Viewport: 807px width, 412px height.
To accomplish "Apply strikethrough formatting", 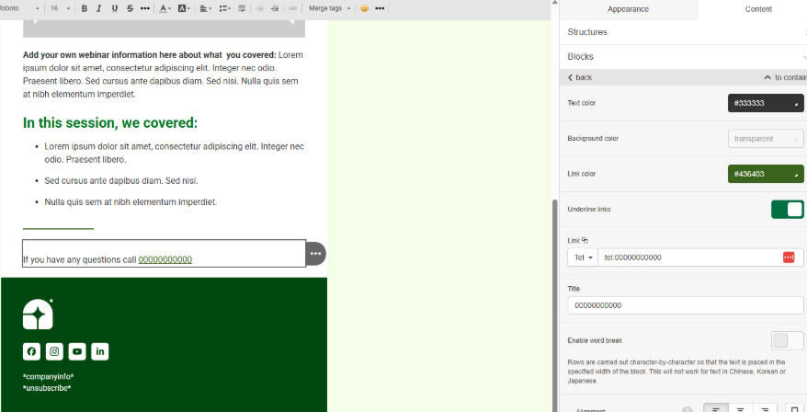I will (130, 8).
